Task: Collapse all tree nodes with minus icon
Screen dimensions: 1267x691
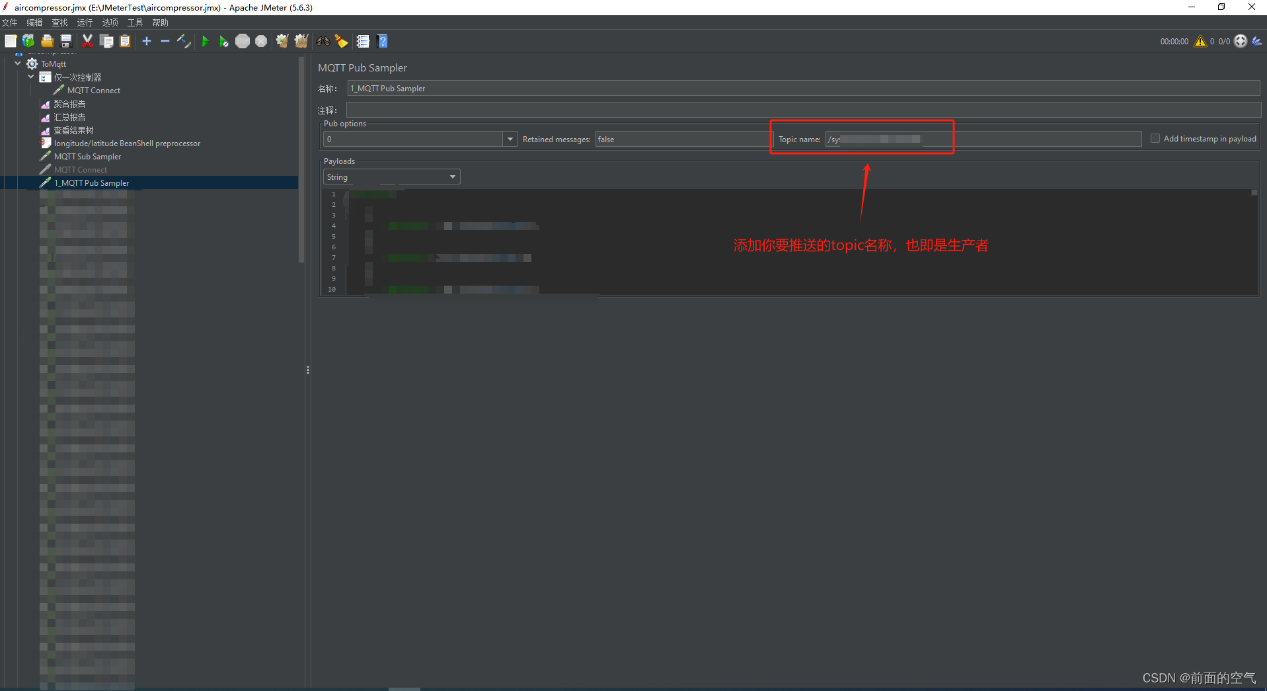Action: tap(165, 41)
